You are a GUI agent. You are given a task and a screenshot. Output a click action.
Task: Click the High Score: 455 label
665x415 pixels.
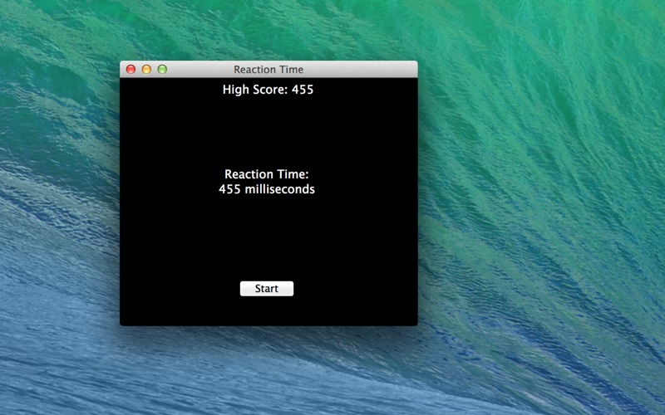click(268, 90)
